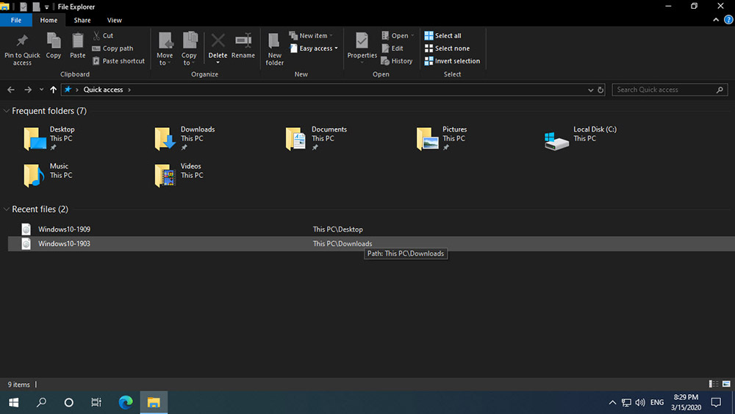
Task: Click the Delete X icon
Action: tap(218, 40)
